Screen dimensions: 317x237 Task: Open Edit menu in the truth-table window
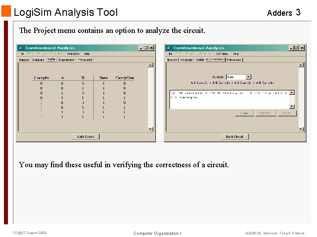[x=30, y=54]
